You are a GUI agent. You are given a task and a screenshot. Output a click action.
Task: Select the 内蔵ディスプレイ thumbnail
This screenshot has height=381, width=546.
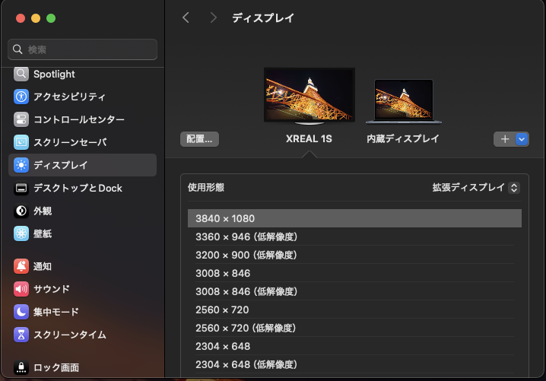[x=404, y=101]
